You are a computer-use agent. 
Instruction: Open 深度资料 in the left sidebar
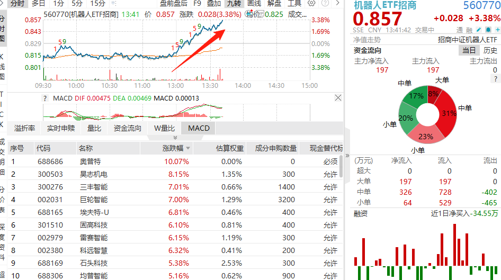2,242
